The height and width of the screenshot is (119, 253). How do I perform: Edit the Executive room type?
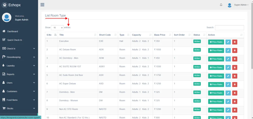[228, 42]
